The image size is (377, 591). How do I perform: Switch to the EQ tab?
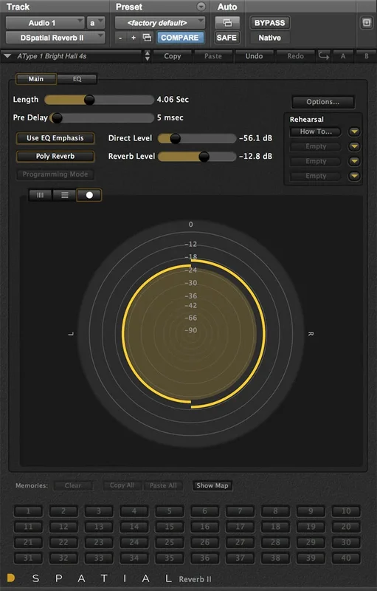click(x=77, y=79)
